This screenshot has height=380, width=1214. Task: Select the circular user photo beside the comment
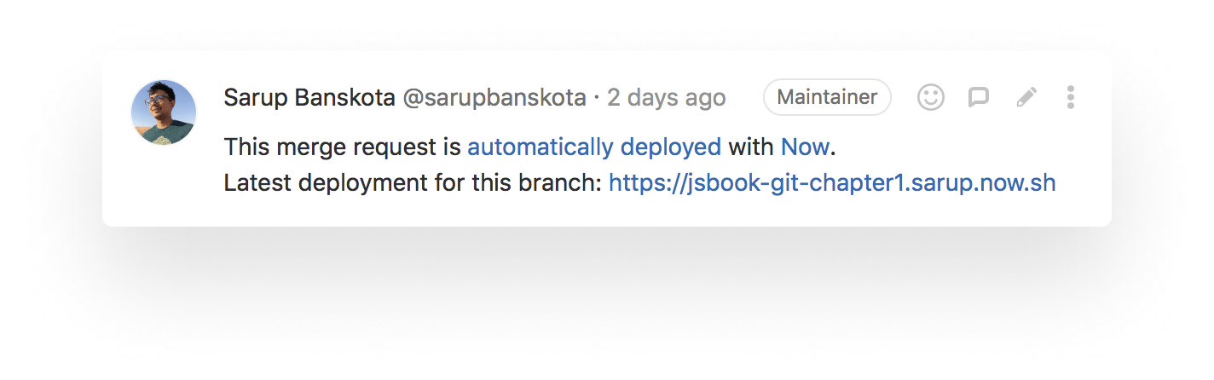(164, 112)
